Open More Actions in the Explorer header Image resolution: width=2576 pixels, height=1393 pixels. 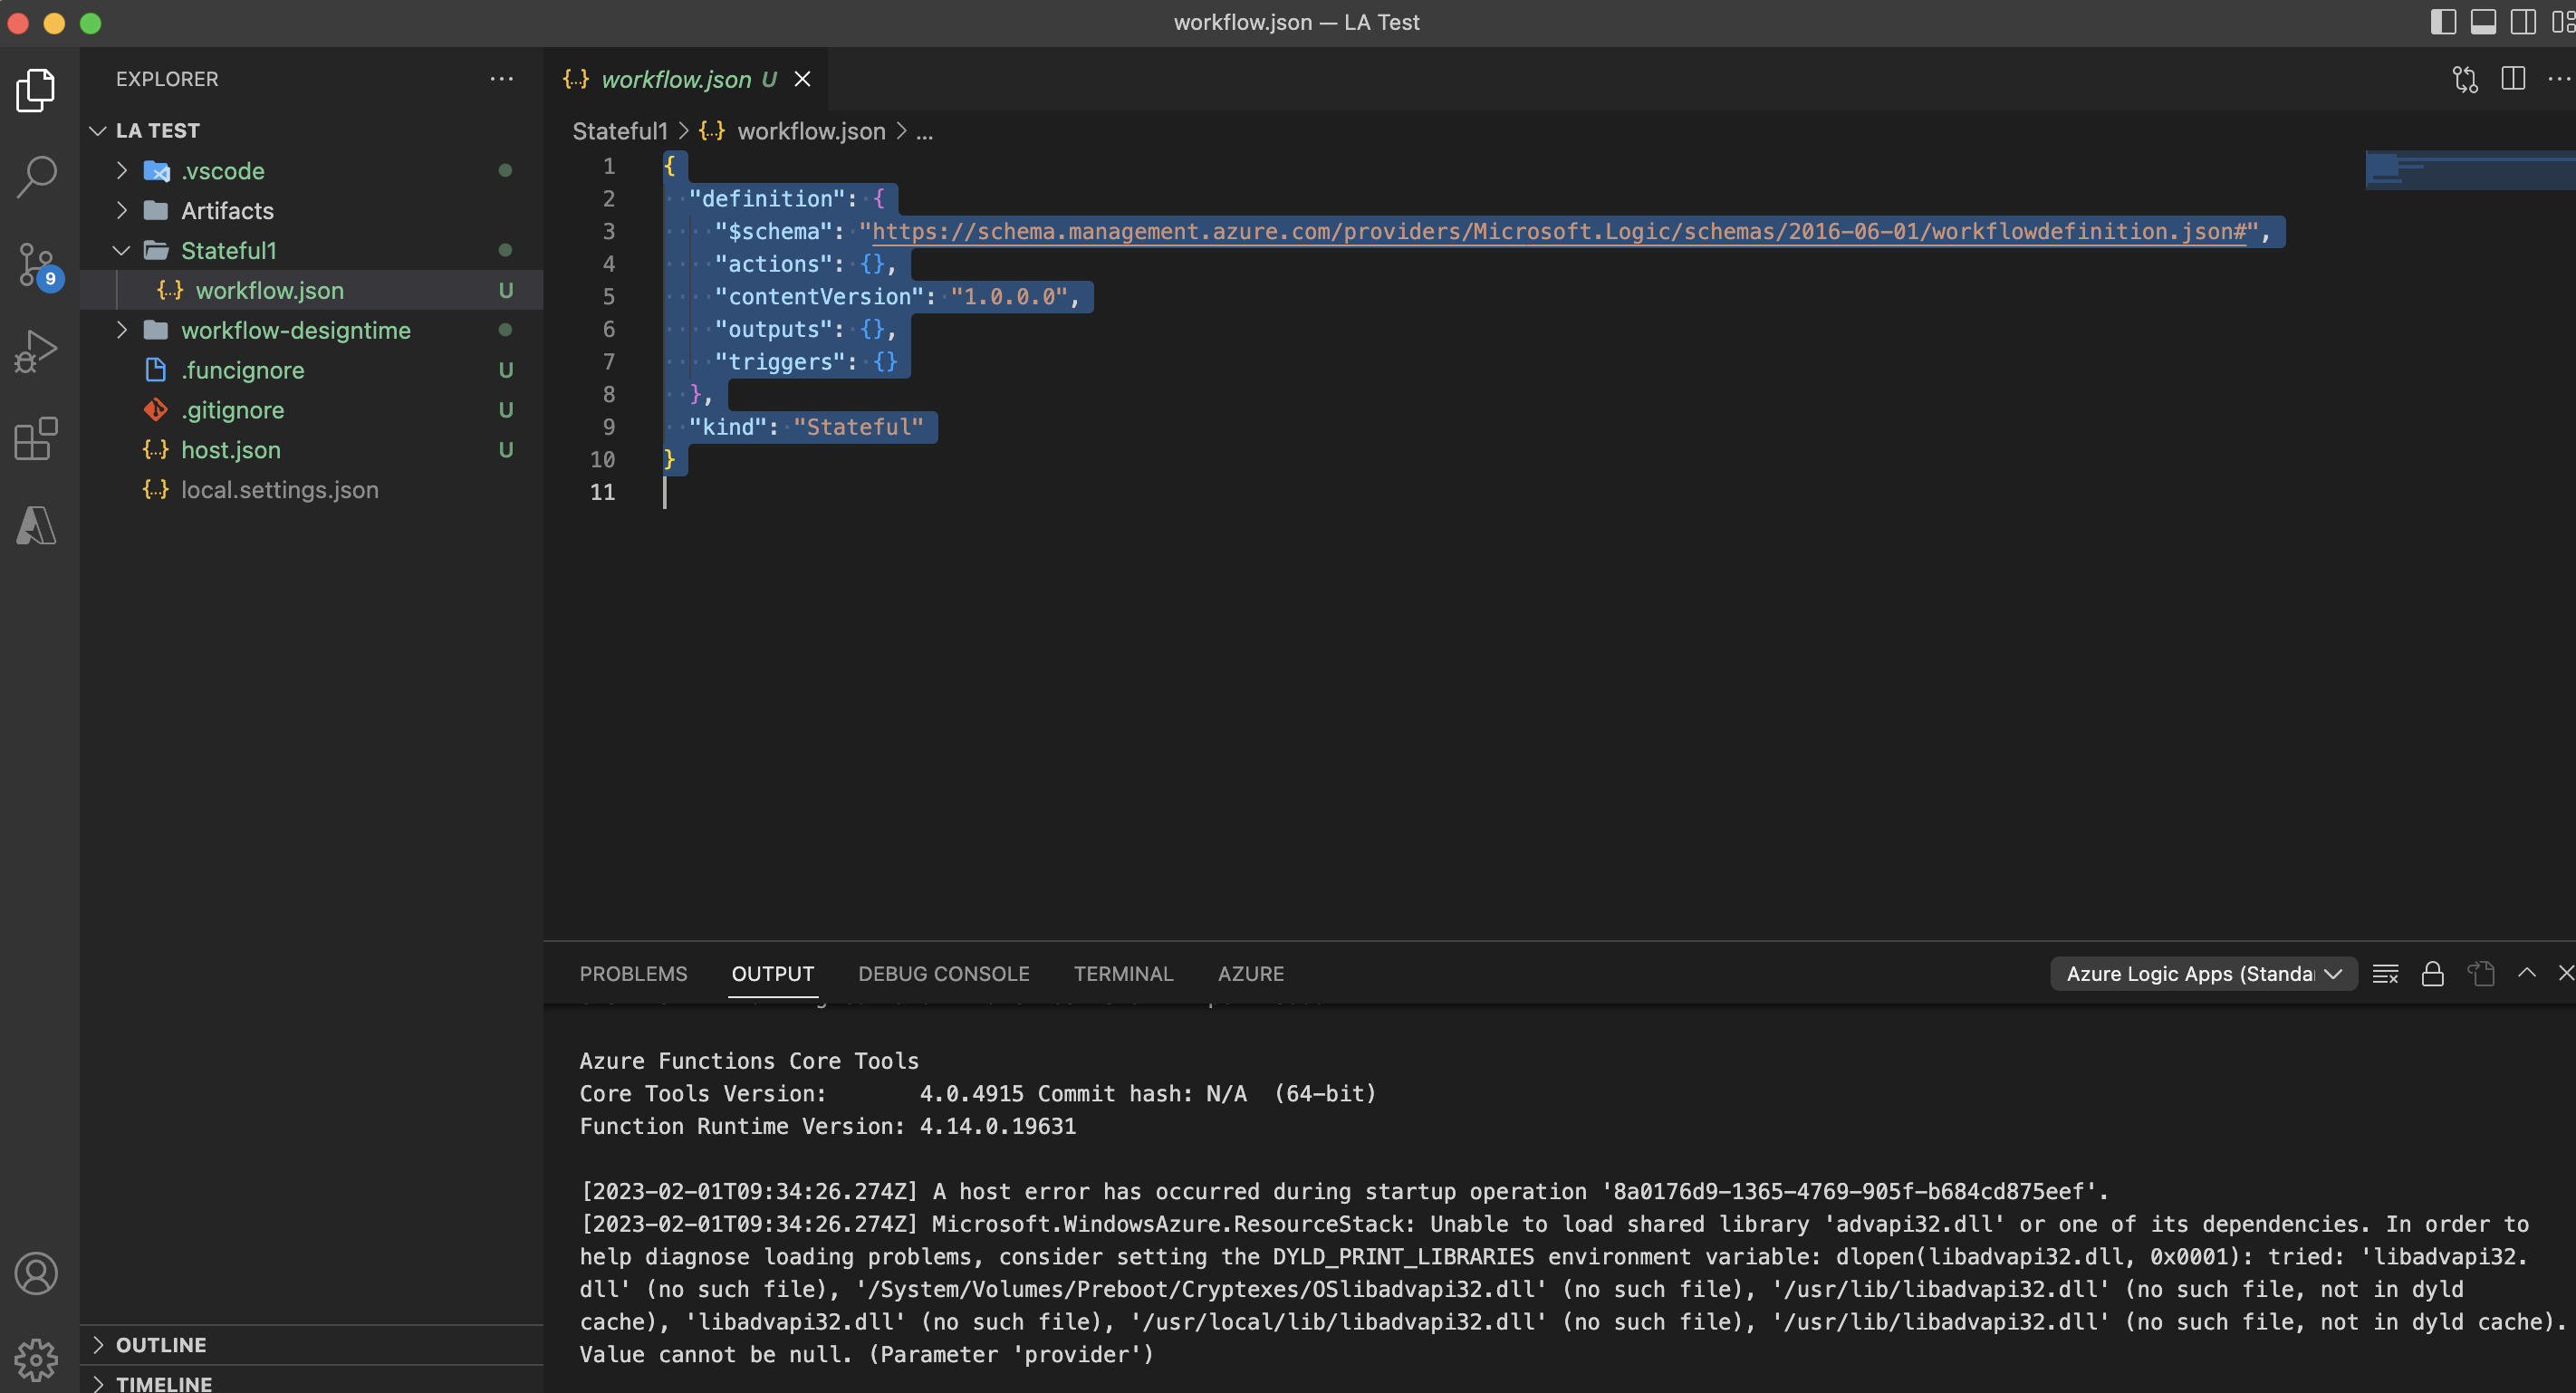pyautogui.click(x=501, y=79)
